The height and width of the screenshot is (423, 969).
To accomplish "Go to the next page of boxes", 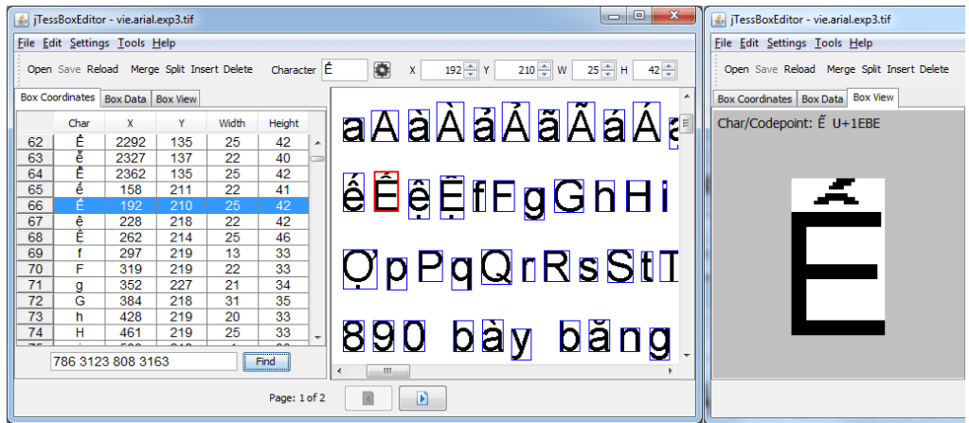I will coord(422,397).
